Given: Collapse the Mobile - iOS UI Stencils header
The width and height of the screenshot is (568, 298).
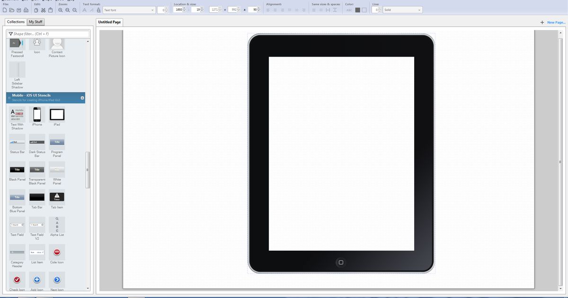Looking at the screenshot, I should [9, 97].
